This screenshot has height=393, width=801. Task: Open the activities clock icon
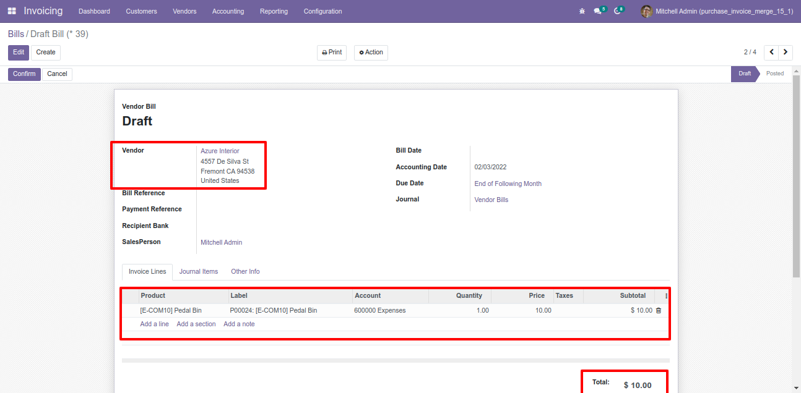click(x=618, y=11)
